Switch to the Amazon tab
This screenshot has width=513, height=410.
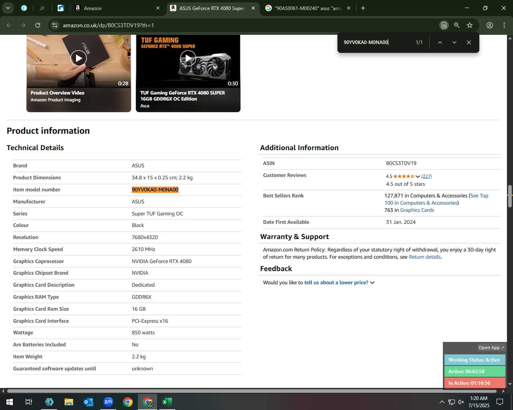pos(116,8)
